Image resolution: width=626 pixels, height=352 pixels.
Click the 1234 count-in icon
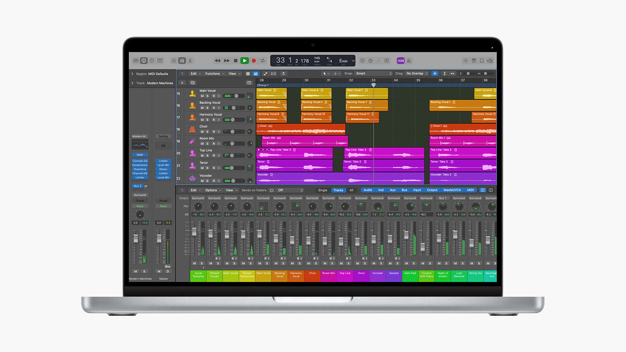(x=401, y=61)
